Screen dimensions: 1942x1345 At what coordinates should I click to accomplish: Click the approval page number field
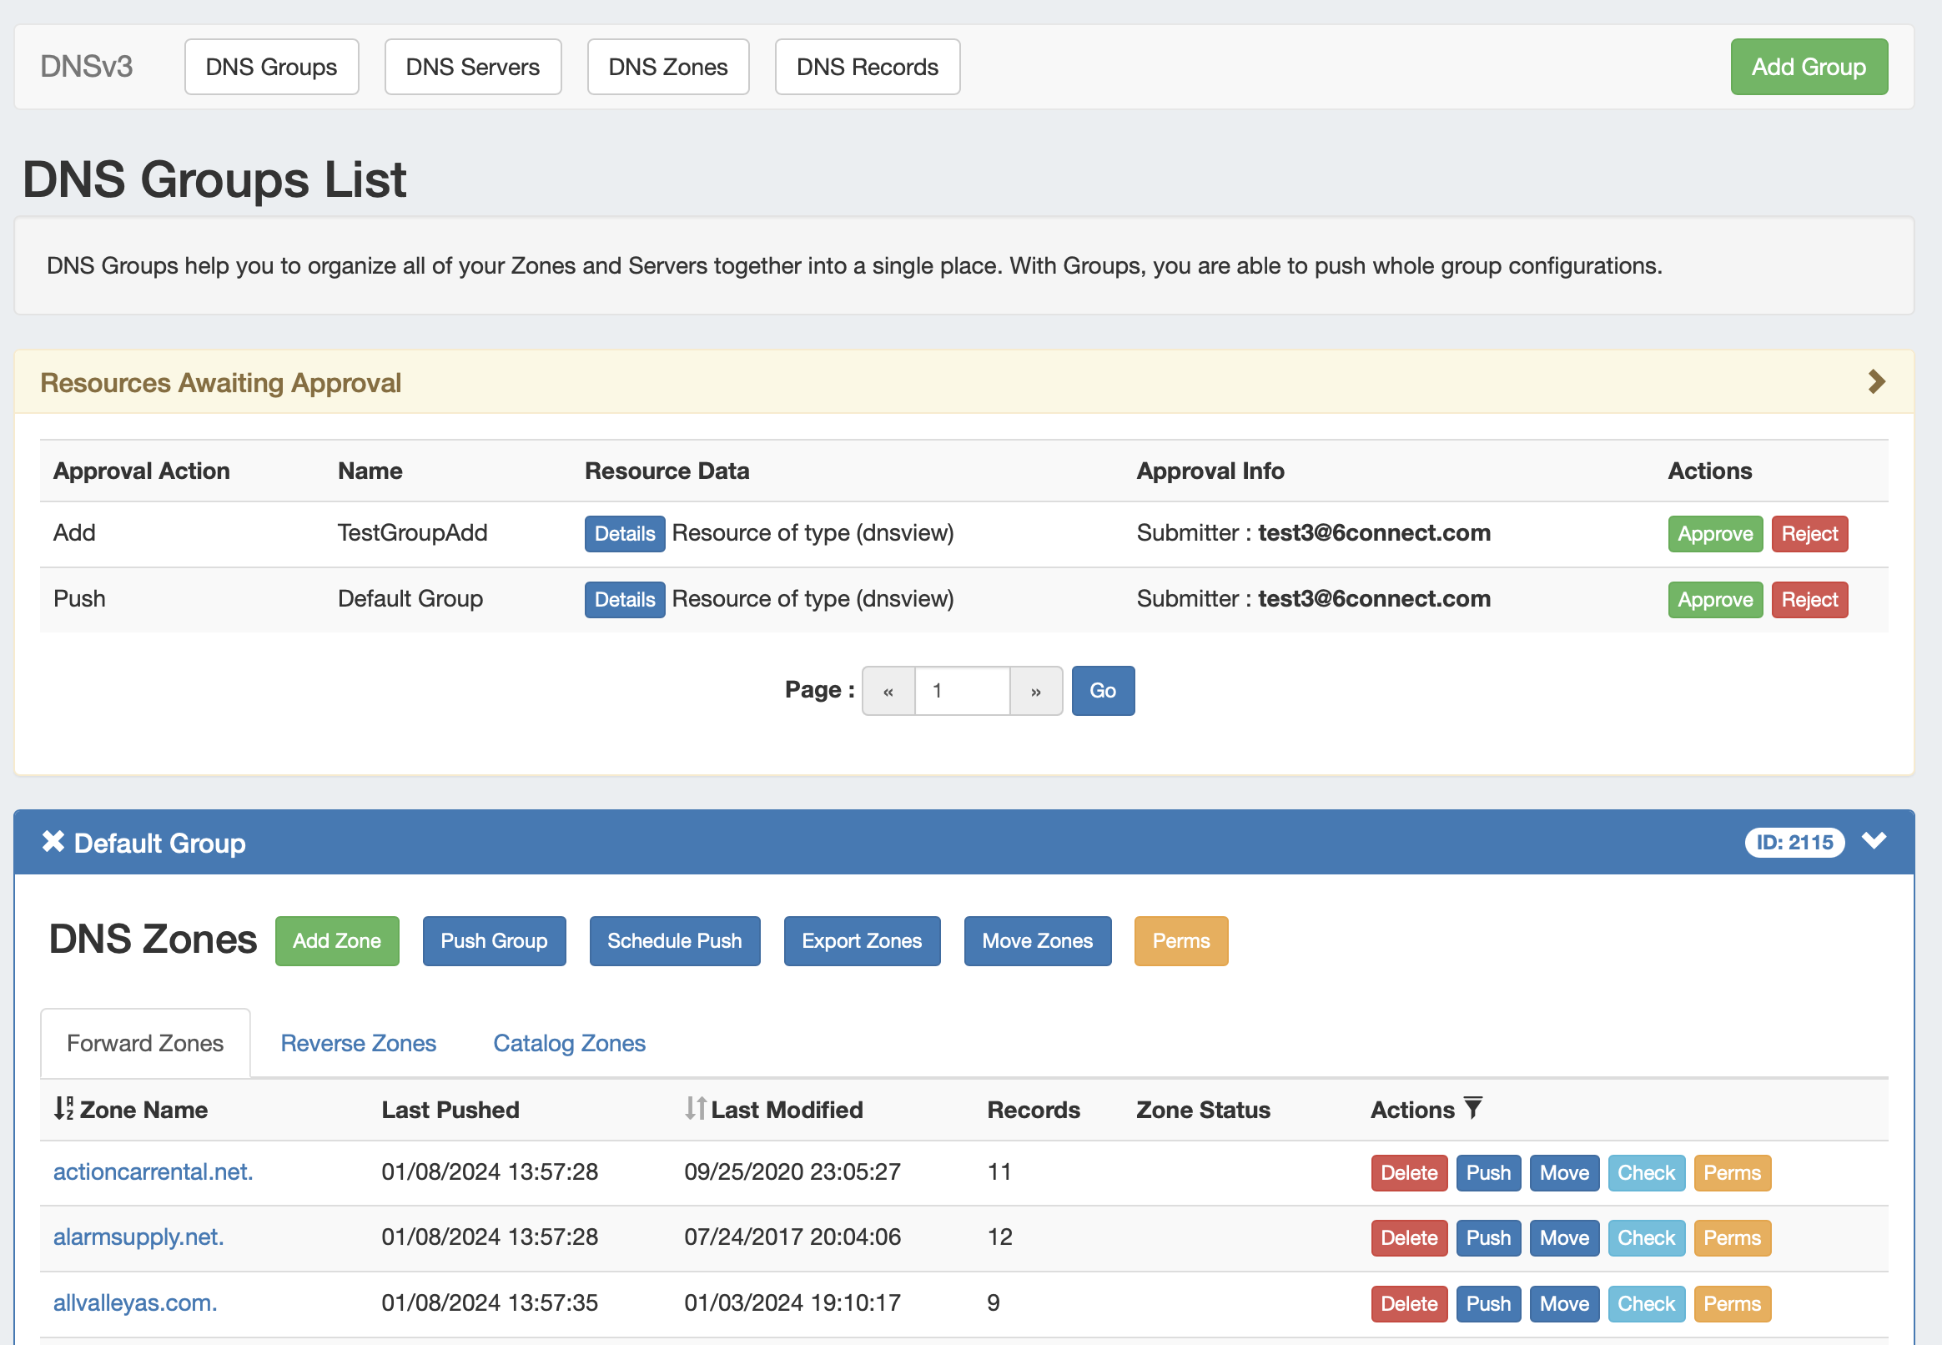(x=961, y=691)
